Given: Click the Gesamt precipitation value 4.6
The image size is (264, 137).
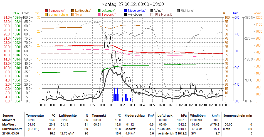Looking at the screenshot, I should pyautogui.click(x=152, y=129).
